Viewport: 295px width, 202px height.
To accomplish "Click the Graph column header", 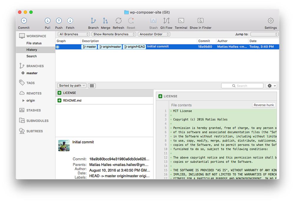I will 61,41.
